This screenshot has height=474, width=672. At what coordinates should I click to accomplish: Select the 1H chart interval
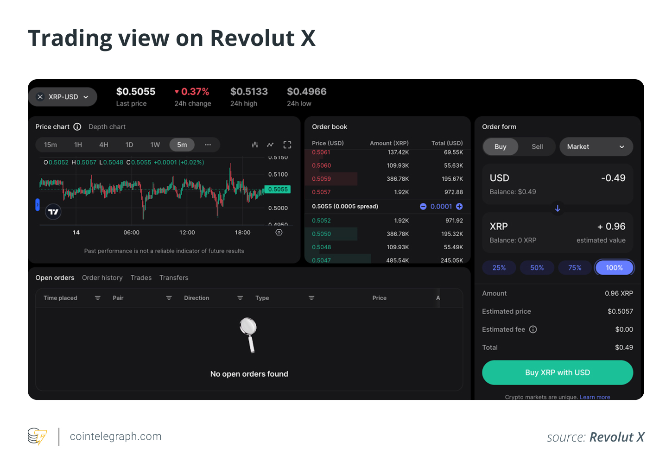[78, 145]
